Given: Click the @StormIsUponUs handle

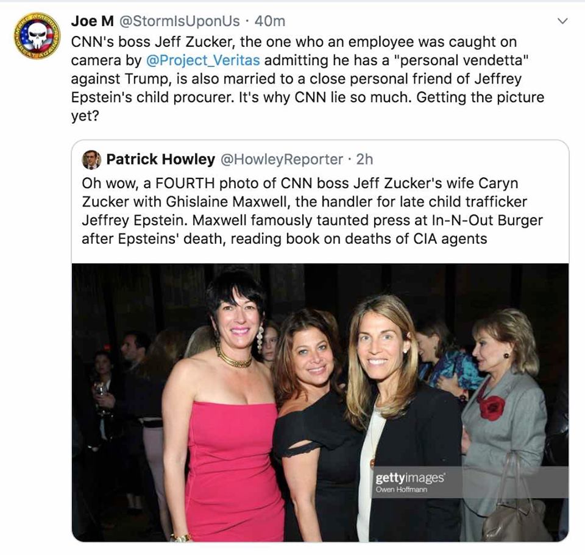Looking at the screenshot, I should (180, 21).
